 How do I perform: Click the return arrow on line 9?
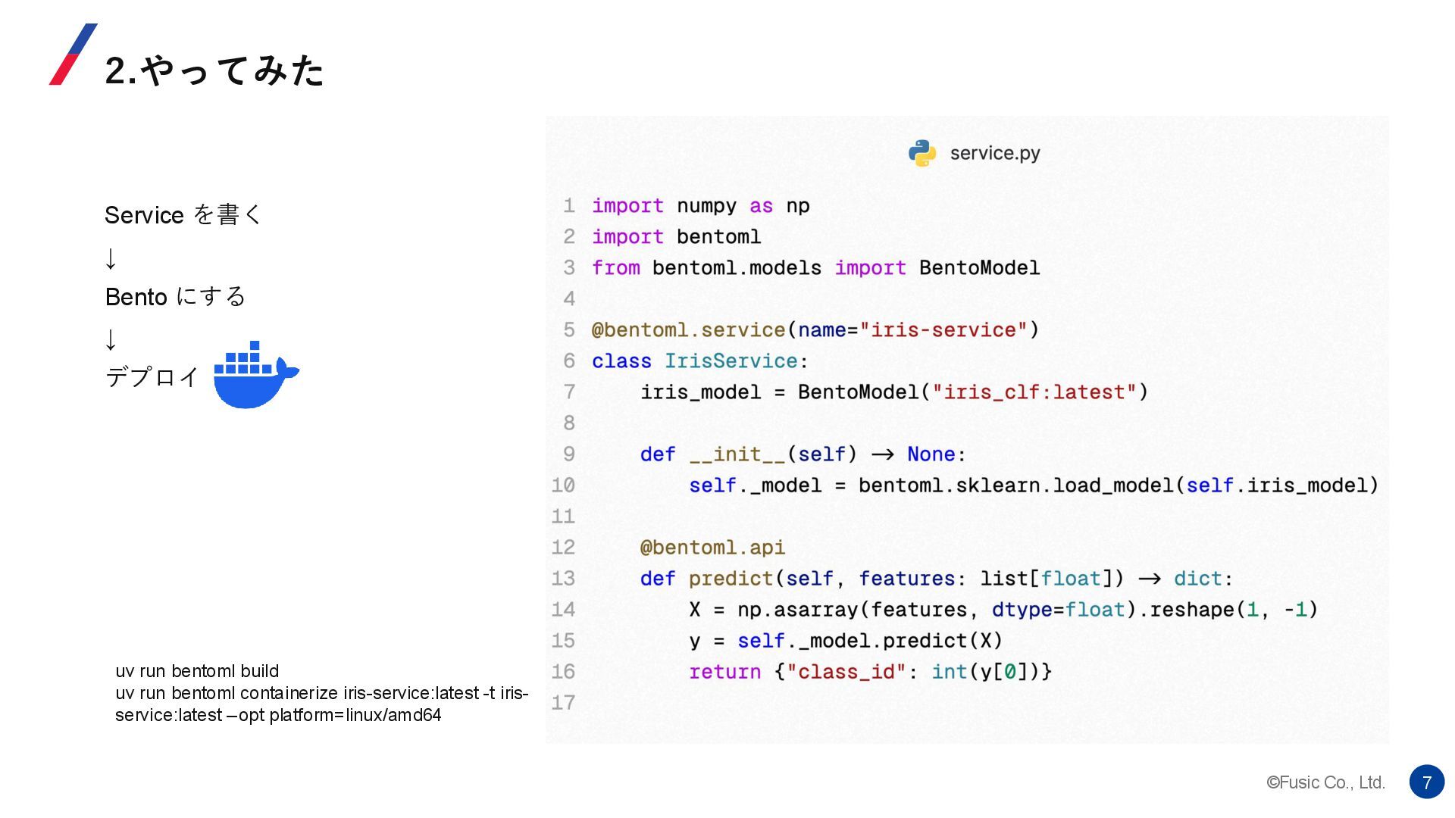[882, 454]
